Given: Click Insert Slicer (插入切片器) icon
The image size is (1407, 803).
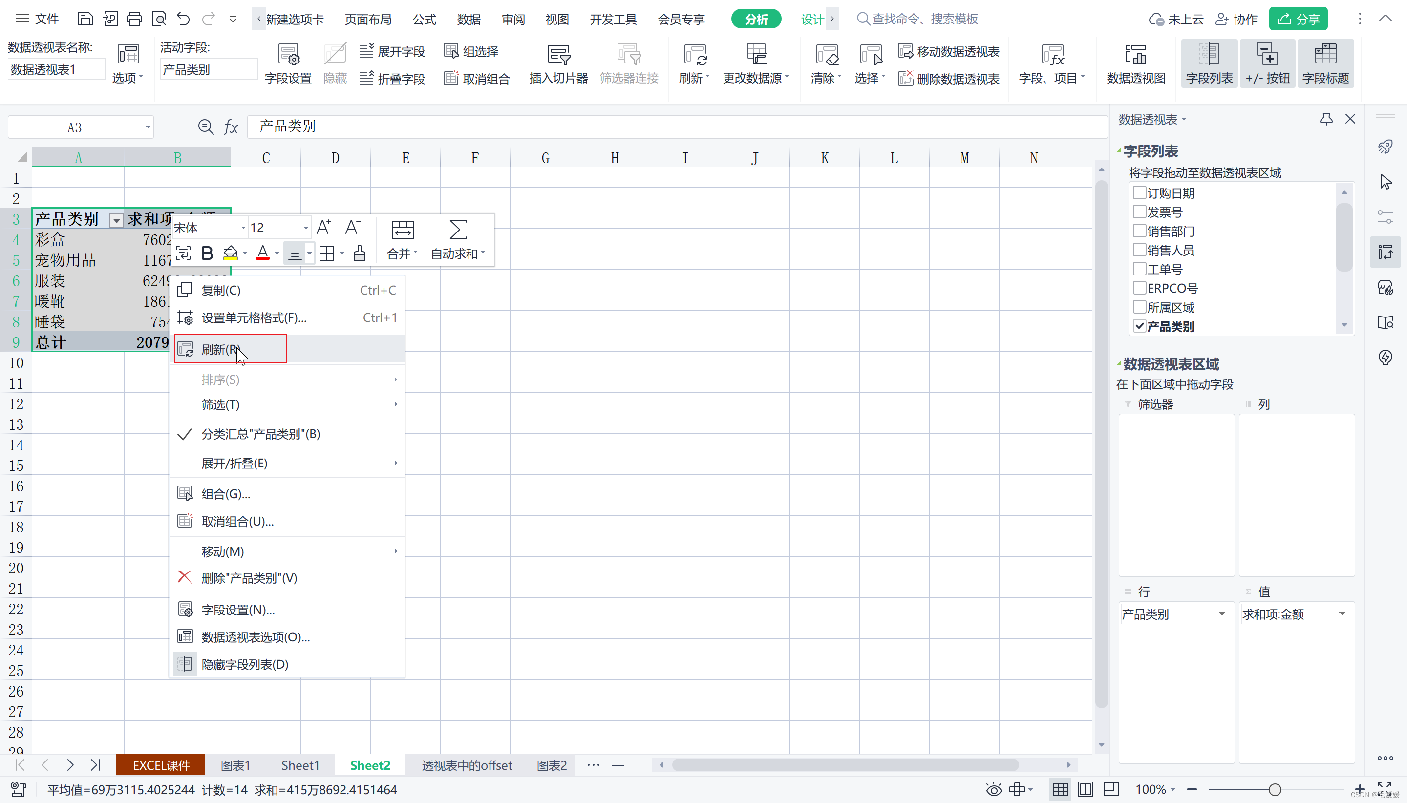Looking at the screenshot, I should (x=558, y=64).
